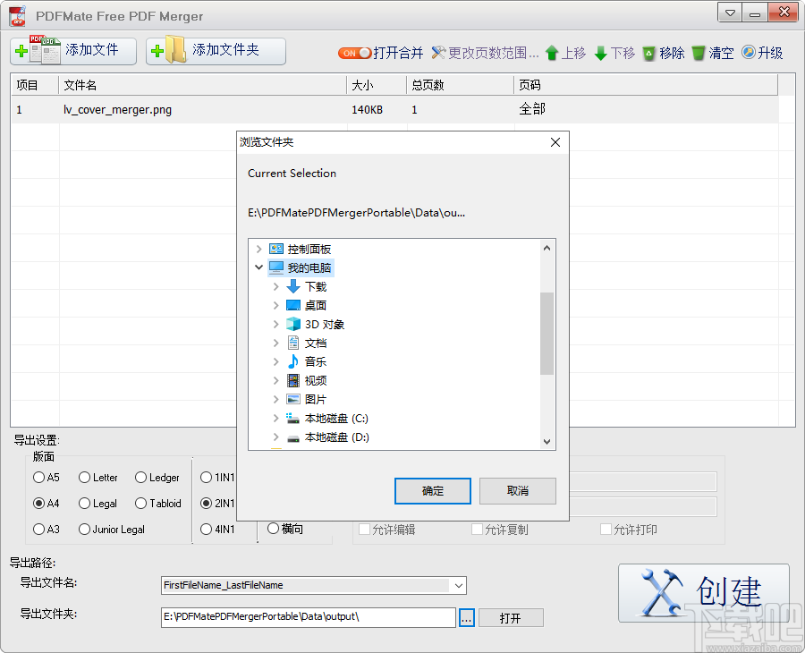Collapse the 我的电脑 tree node
Screen dimensions: 805x653
pos(259,267)
